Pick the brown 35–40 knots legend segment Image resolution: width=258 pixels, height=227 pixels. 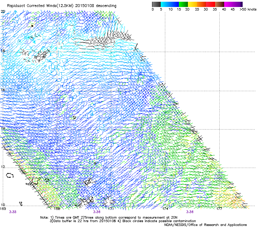point(220,4)
